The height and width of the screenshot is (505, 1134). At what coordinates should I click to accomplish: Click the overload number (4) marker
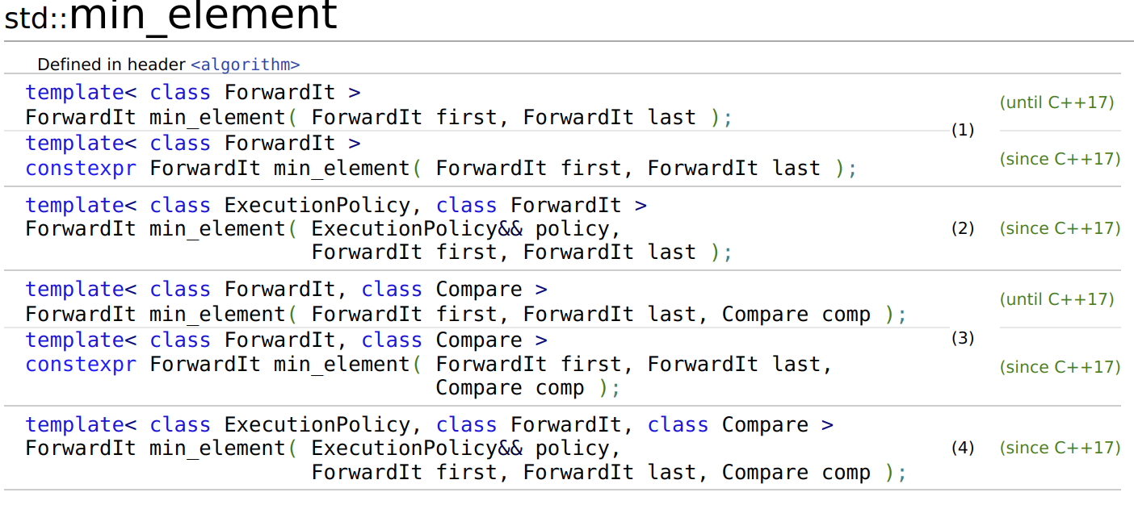click(x=962, y=448)
